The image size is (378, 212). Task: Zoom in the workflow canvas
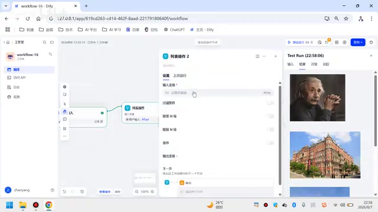pyautogui.click(x=152, y=191)
